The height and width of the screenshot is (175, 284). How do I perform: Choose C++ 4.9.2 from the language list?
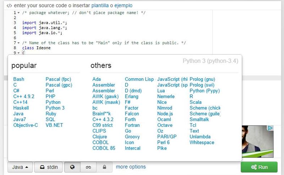coord(24,97)
